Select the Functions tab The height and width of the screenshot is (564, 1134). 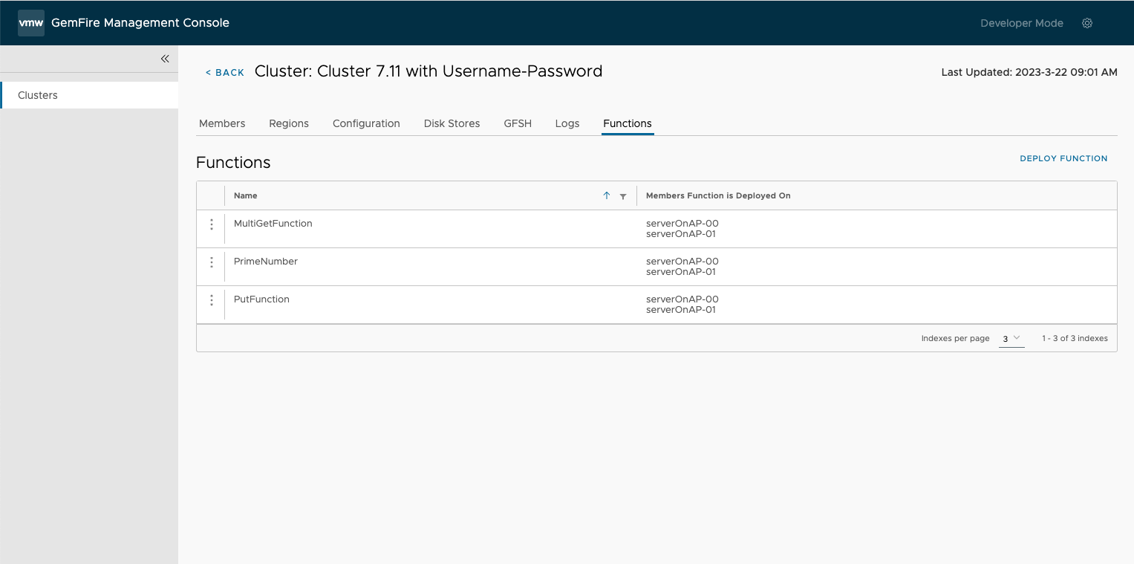[628, 123]
